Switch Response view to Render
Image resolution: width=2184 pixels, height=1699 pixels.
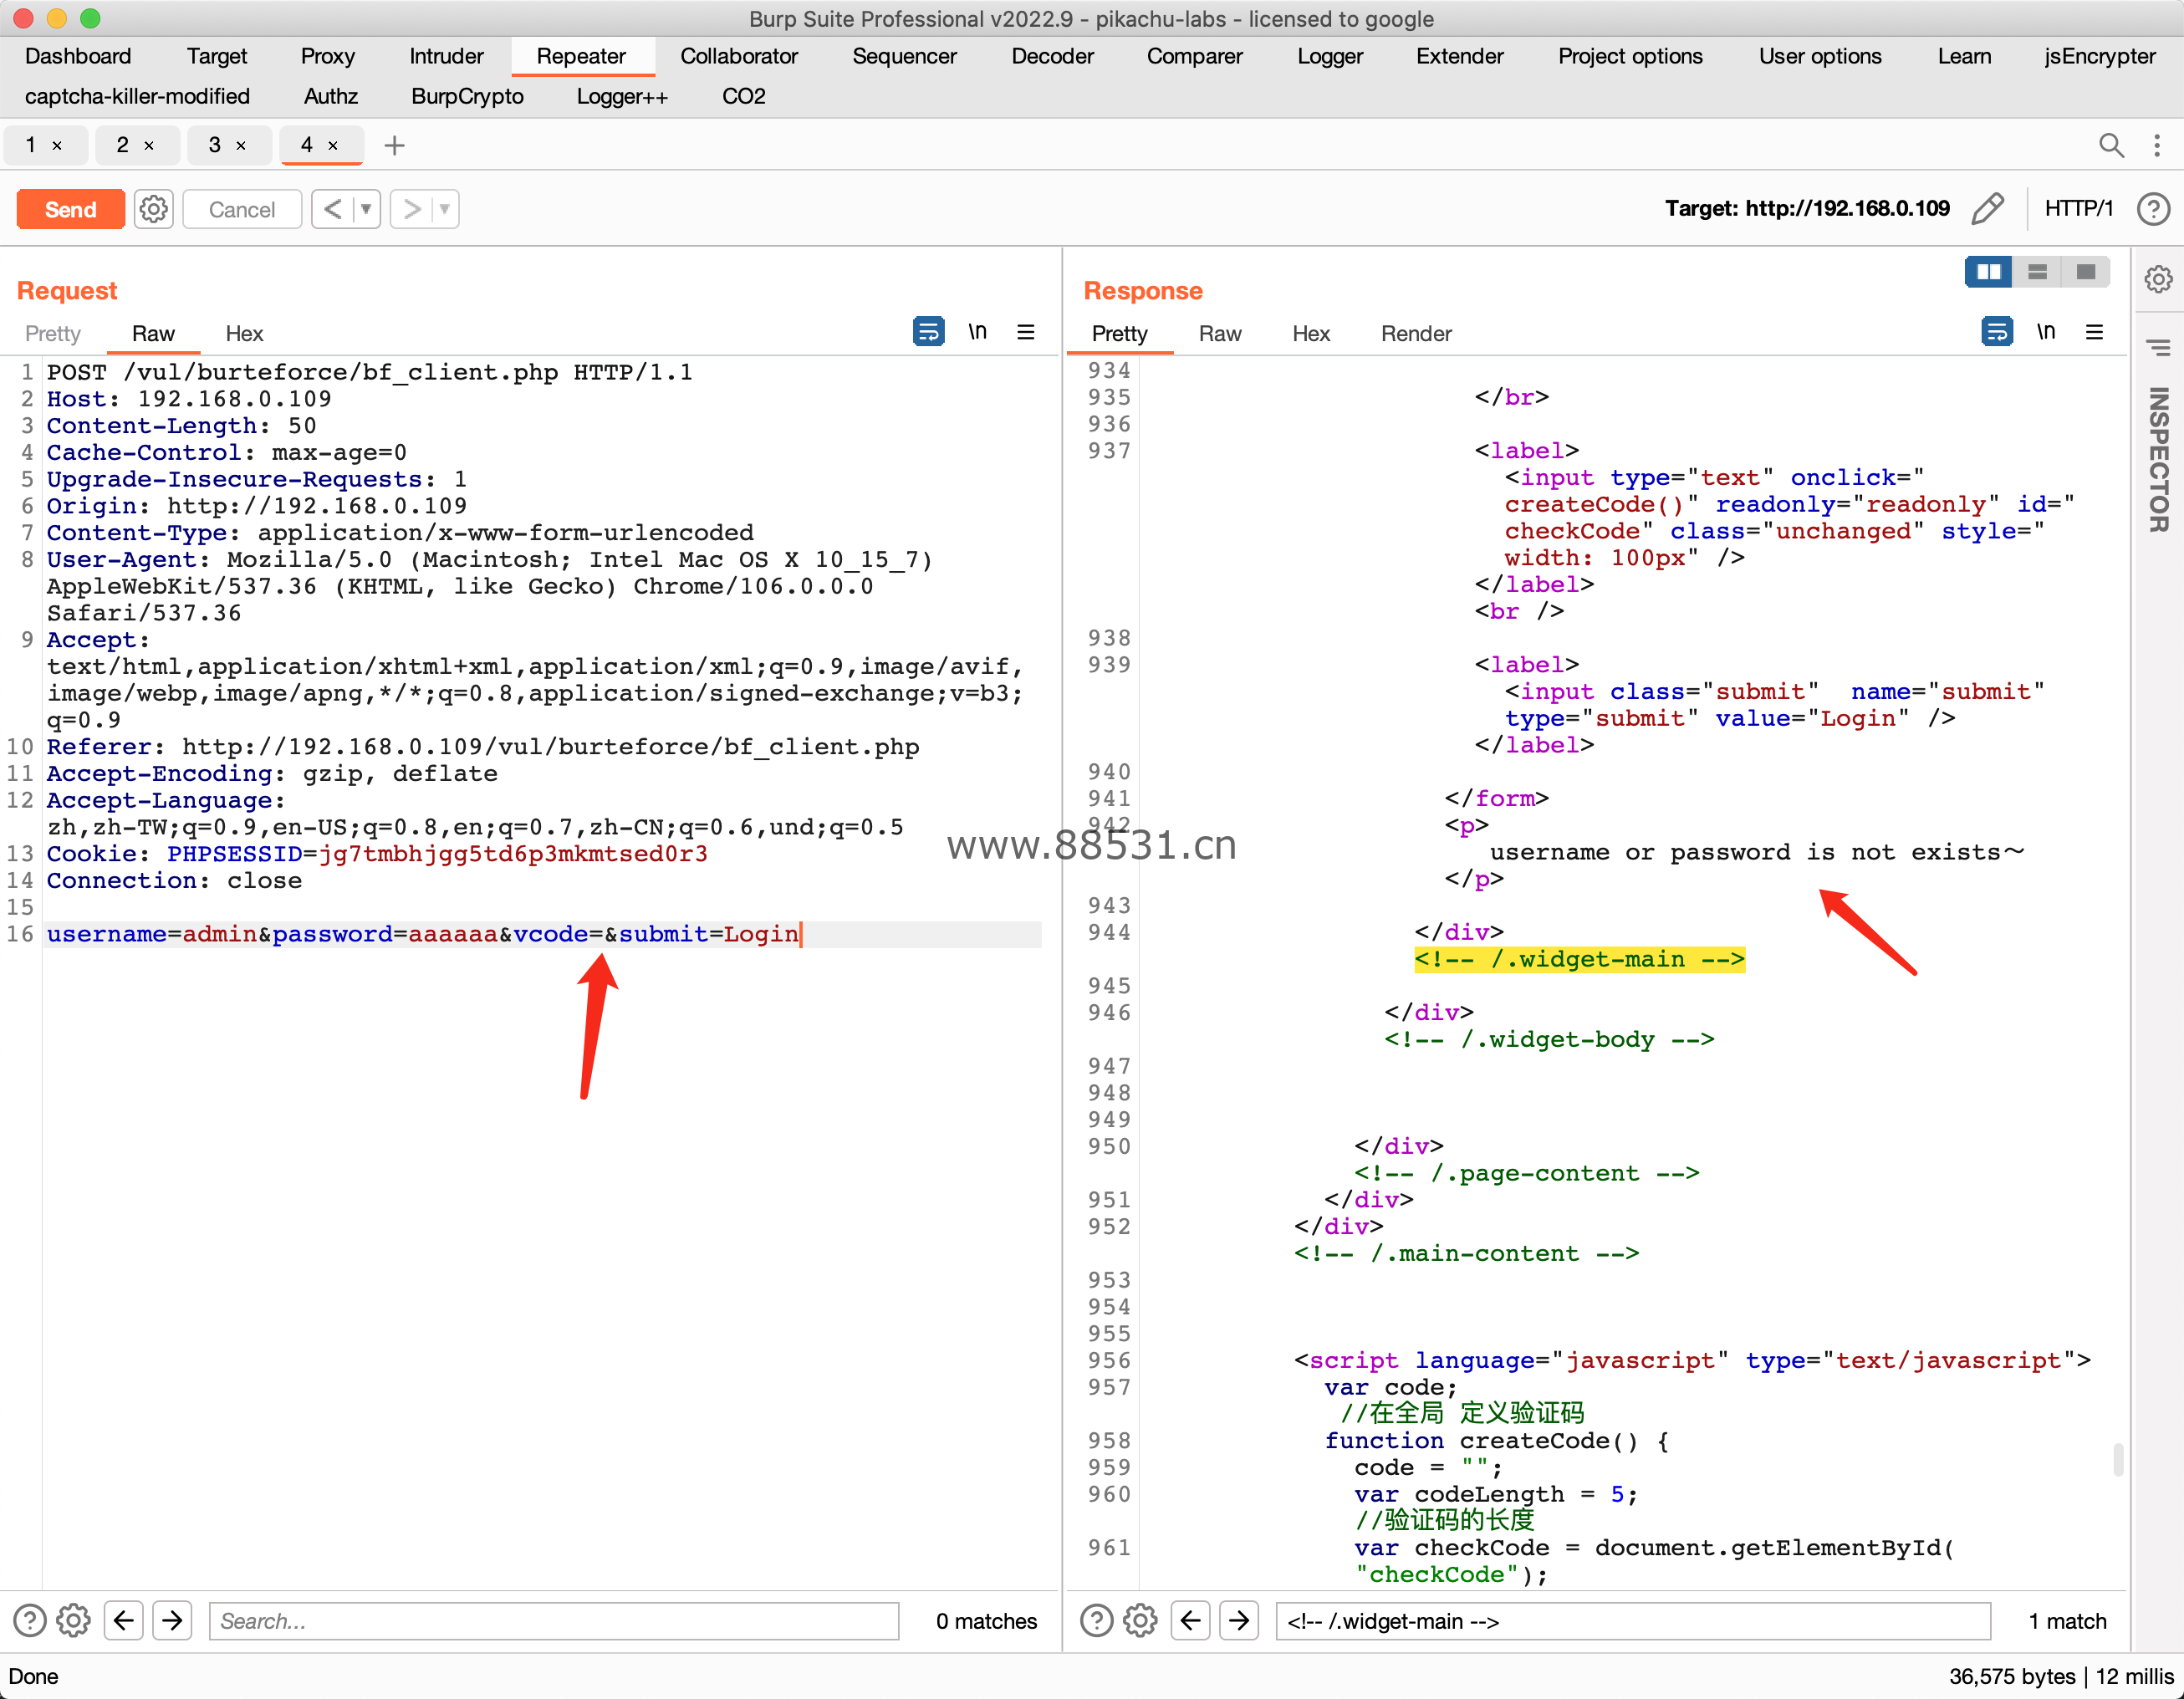click(x=1416, y=333)
